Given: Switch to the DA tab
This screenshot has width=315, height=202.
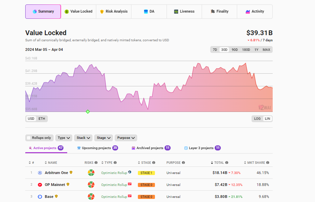Looking at the screenshot, I should [149, 12].
